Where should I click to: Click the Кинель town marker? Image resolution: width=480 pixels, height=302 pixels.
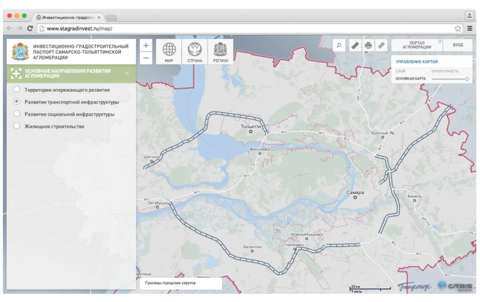(x=414, y=200)
